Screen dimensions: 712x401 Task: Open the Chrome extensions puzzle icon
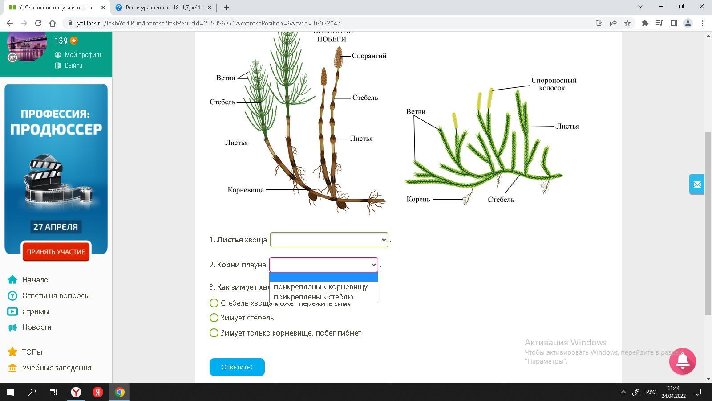[645, 23]
